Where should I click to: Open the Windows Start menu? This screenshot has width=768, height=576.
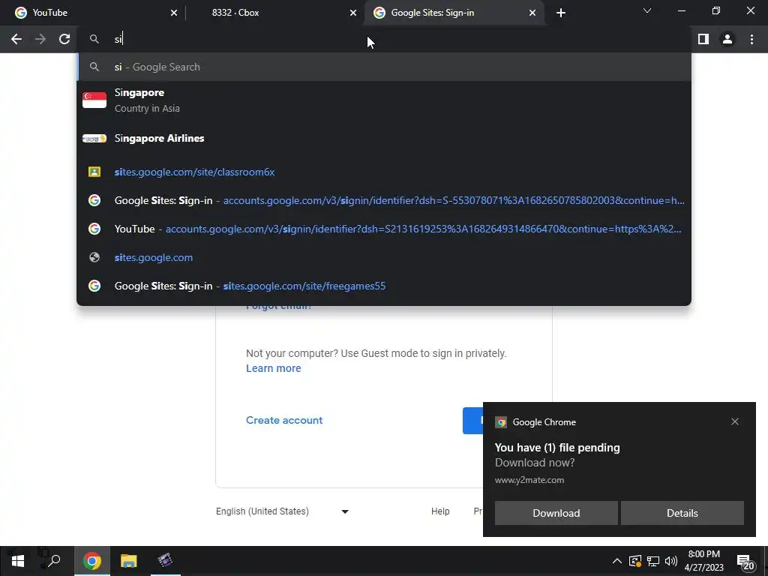[x=18, y=561]
